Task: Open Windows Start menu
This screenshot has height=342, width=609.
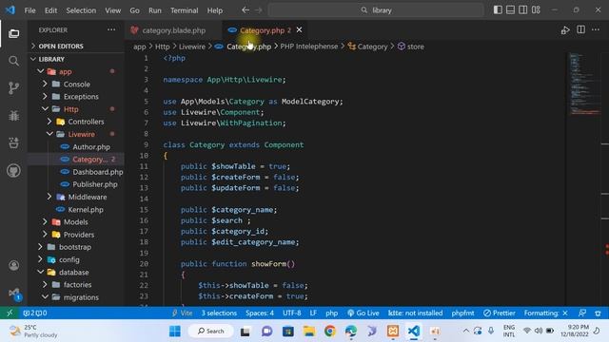Action: point(175,332)
